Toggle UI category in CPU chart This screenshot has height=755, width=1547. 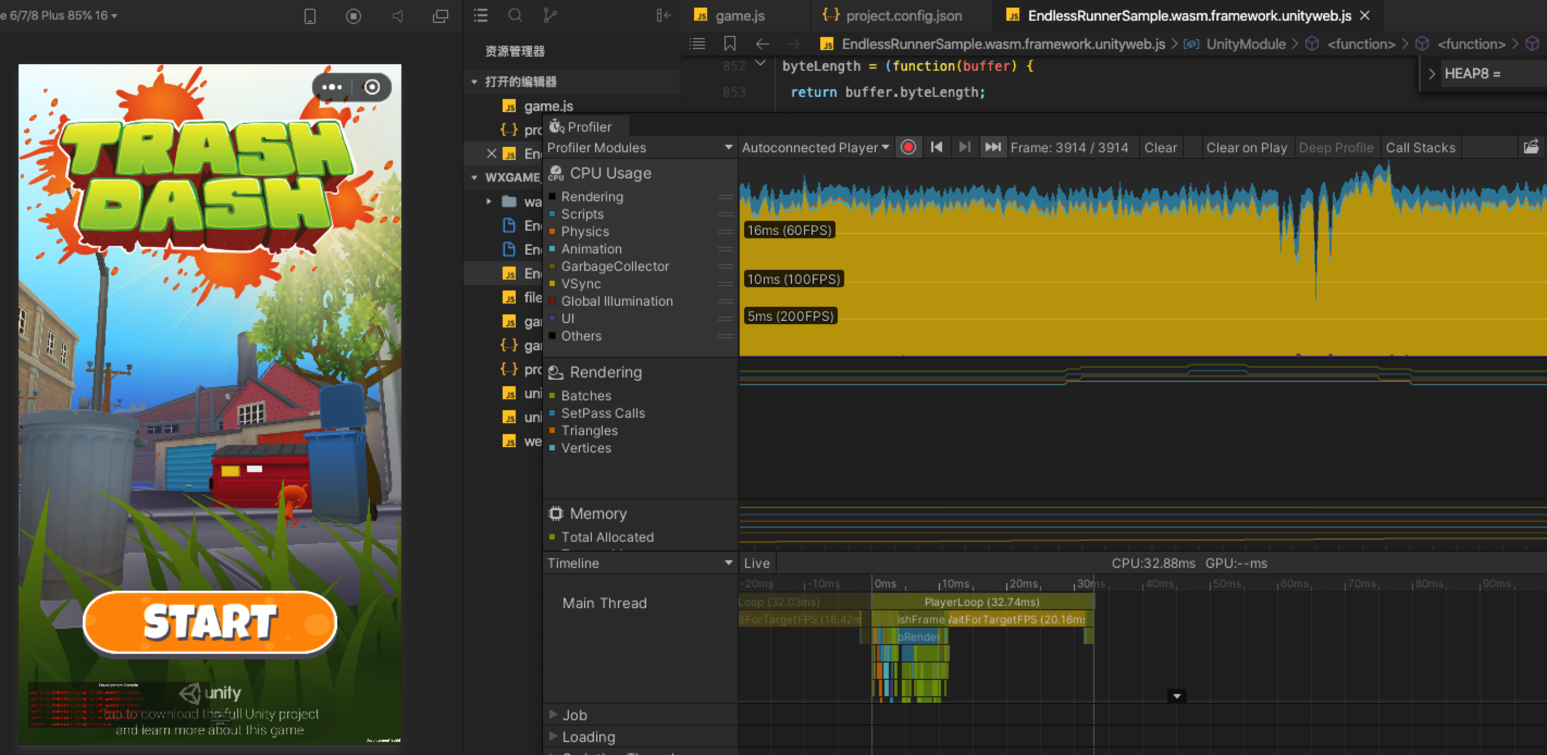click(553, 318)
